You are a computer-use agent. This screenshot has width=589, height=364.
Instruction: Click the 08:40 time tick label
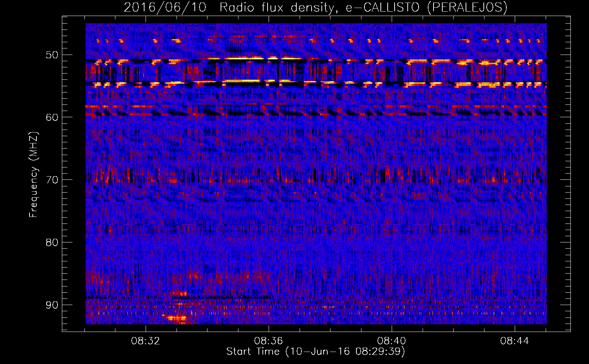point(392,341)
